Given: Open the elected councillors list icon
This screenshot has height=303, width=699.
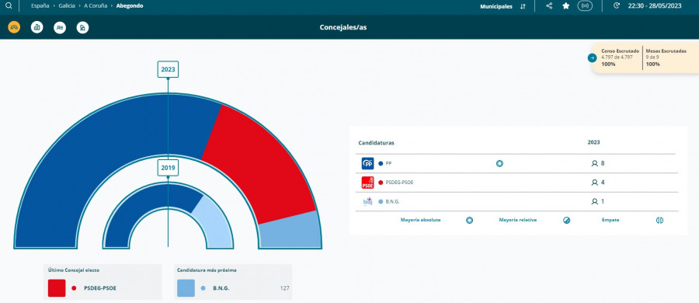Looking at the screenshot, I should [60, 27].
